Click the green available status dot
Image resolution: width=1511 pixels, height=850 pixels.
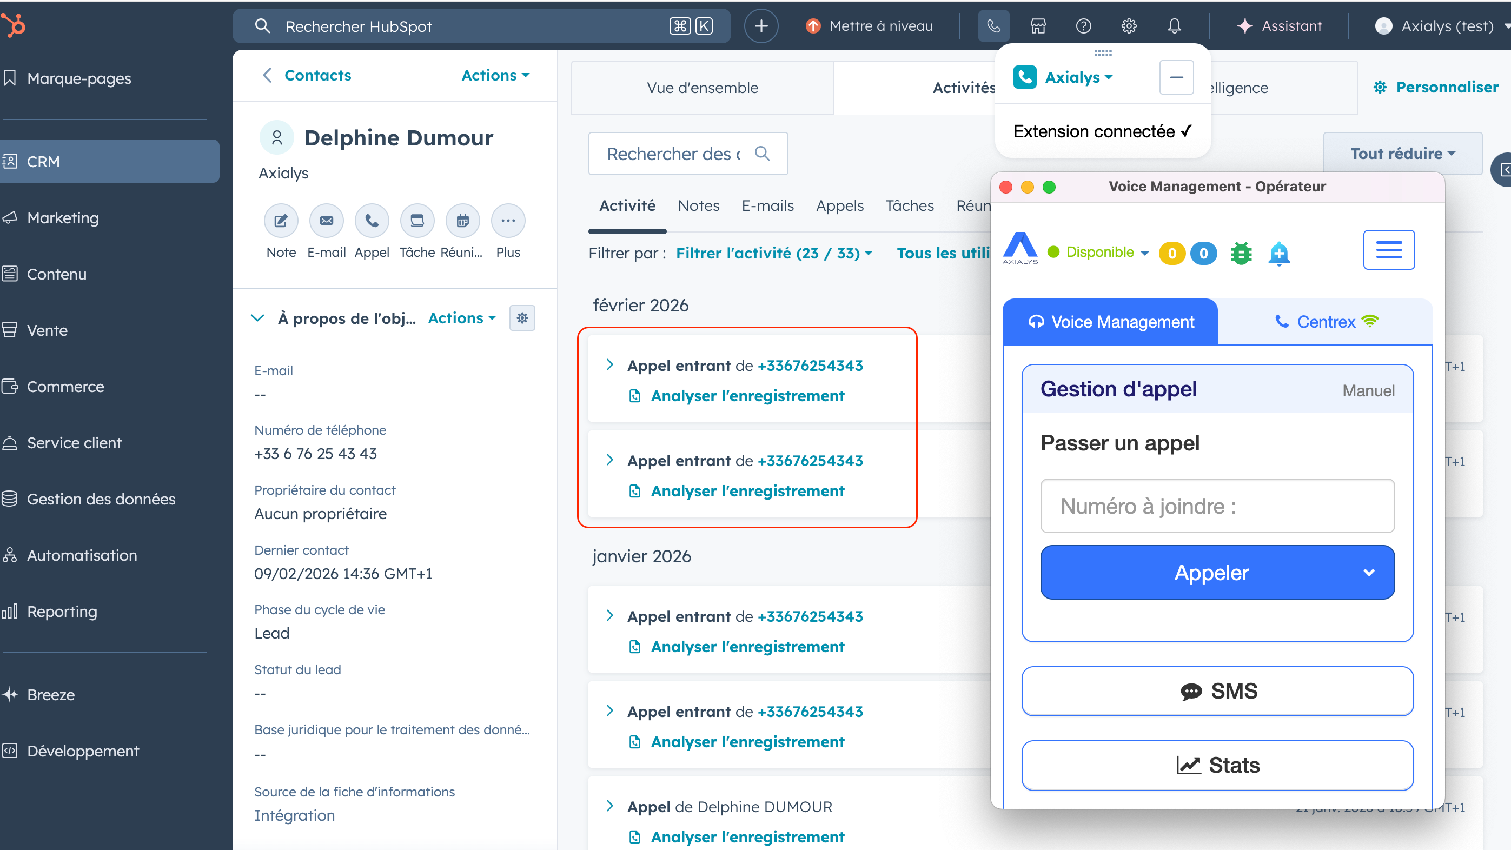(x=1053, y=251)
